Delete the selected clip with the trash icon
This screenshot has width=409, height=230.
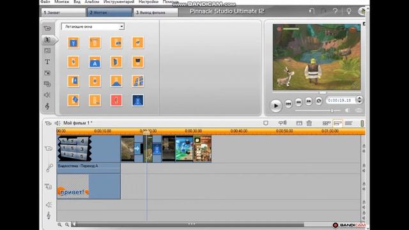(309, 123)
